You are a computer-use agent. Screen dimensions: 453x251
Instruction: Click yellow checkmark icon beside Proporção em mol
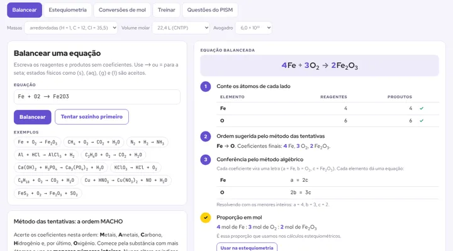pyautogui.click(x=205, y=218)
